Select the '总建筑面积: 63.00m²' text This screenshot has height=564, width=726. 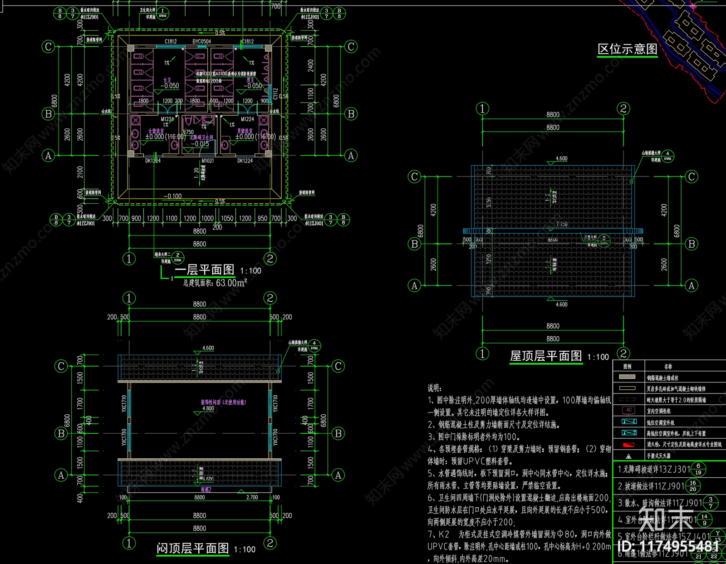[215, 283]
